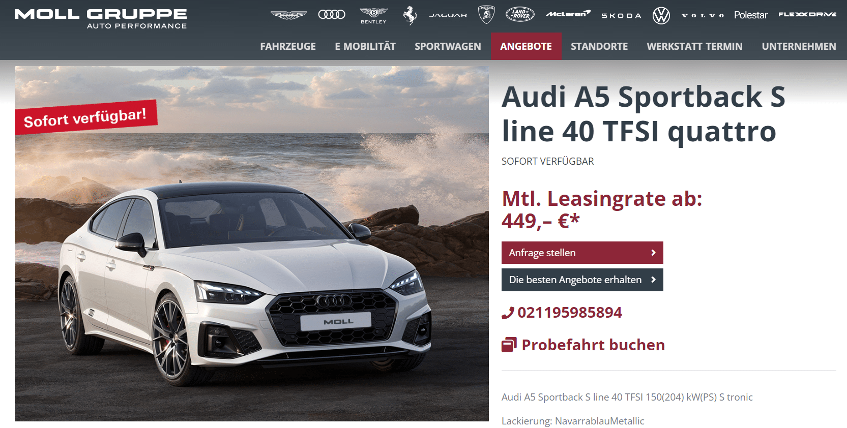Open the Polestar brand link
847x428 pixels.
[x=750, y=15]
